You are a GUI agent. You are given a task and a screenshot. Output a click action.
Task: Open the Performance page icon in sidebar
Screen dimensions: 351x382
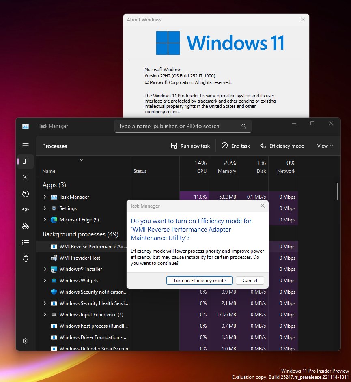(x=26, y=178)
